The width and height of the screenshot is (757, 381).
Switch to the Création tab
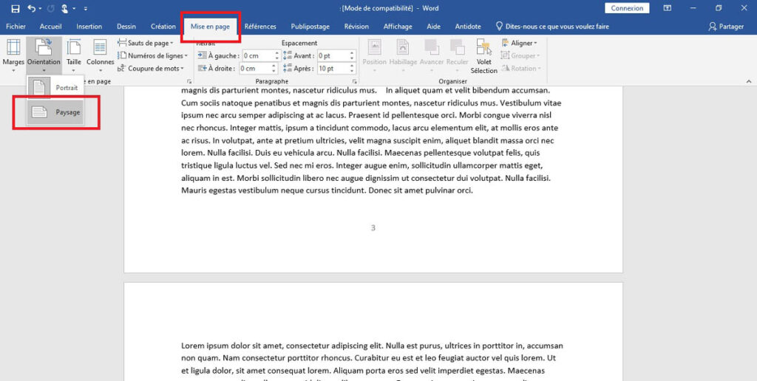(163, 27)
